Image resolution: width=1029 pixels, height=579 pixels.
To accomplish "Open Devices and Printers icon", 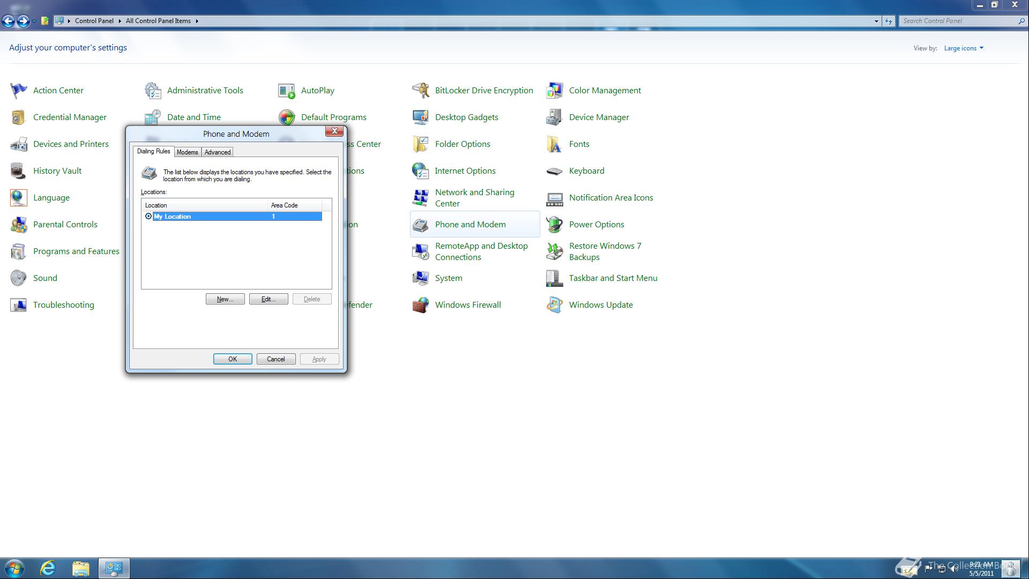I will [x=19, y=144].
